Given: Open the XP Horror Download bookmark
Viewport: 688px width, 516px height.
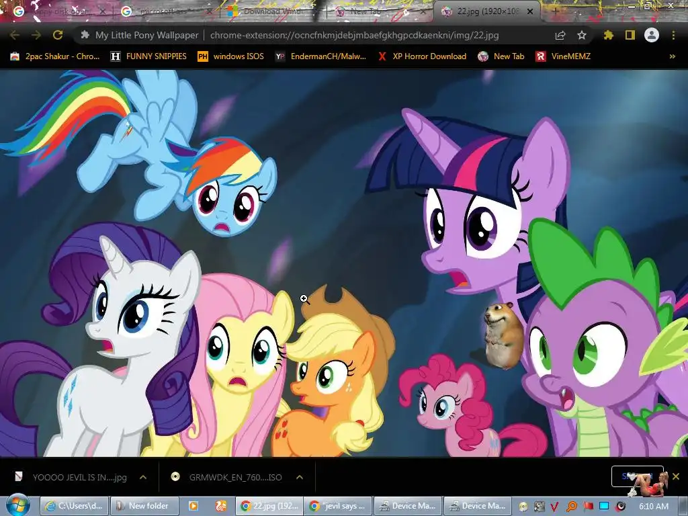Looking at the screenshot, I should pyautogui.click(x=422, y=56).
